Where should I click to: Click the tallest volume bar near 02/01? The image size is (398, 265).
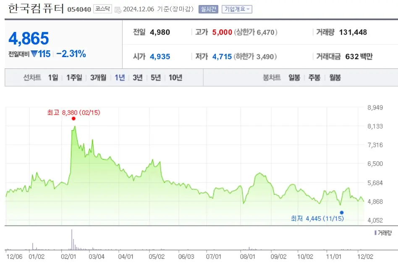[x=72, y=240]
